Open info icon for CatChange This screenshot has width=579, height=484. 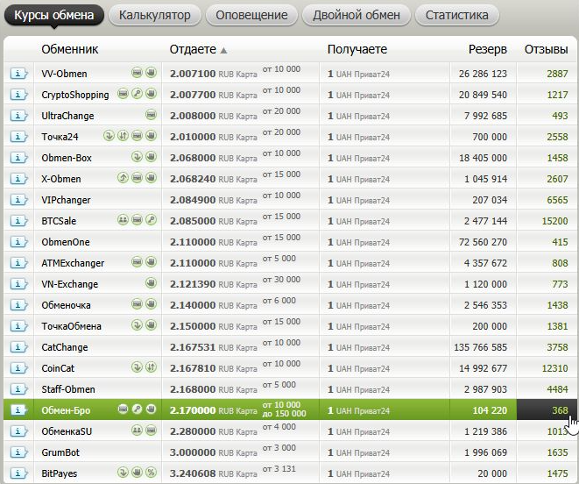pyautogui.click(x=18, y=347)
